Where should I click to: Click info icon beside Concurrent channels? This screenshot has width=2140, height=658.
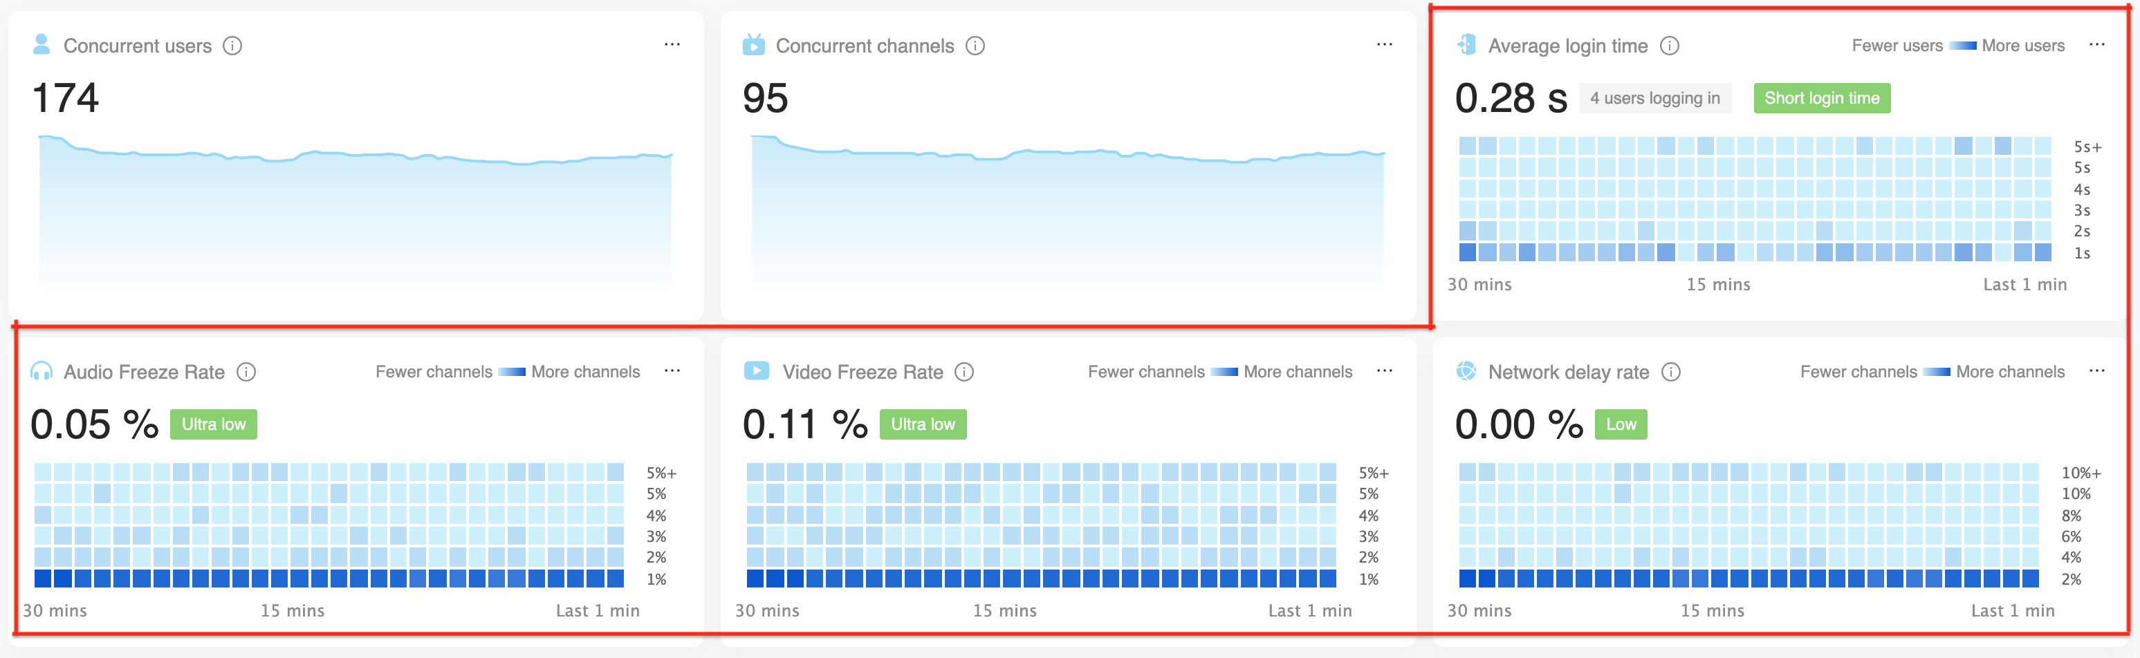(975, 46)
